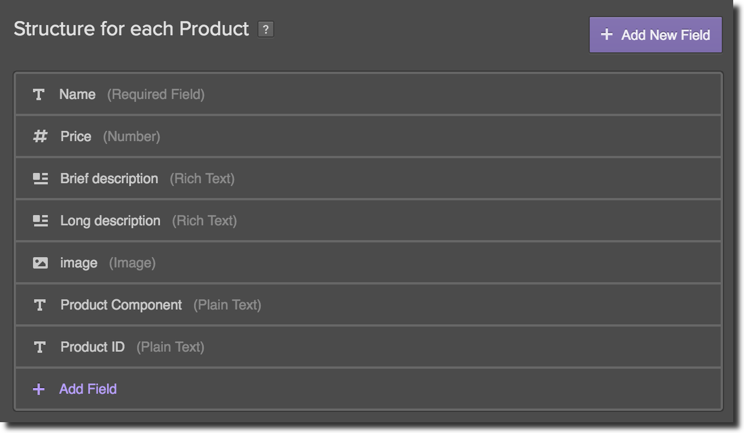The width and height of the screenshot is (744, 433).
Task: Select the Long description field label
Action: [110, 220]
